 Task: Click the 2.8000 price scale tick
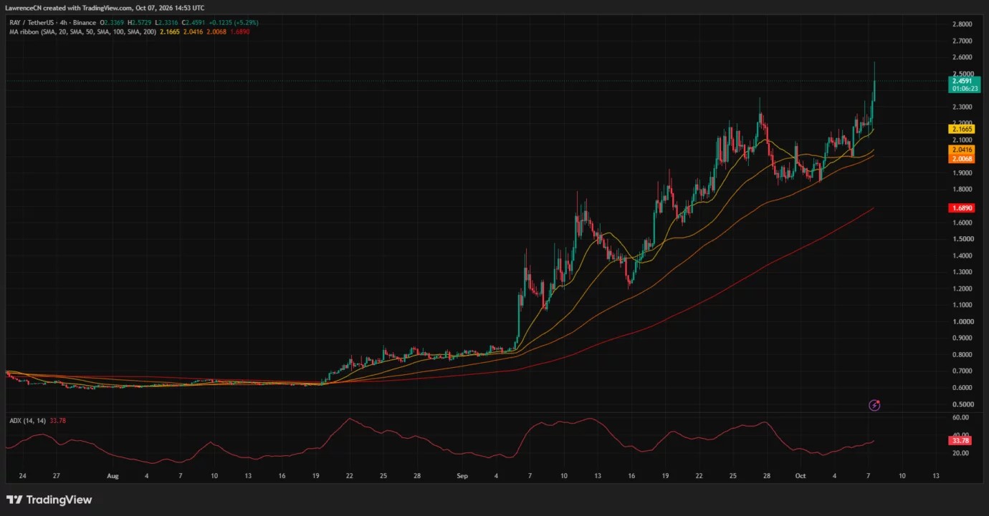coord(962,24)
